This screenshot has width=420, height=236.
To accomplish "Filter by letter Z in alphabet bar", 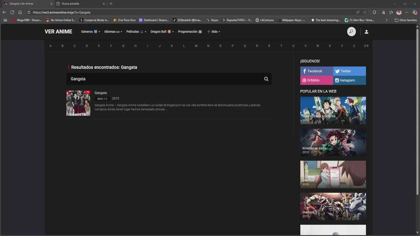I will 354,46.
